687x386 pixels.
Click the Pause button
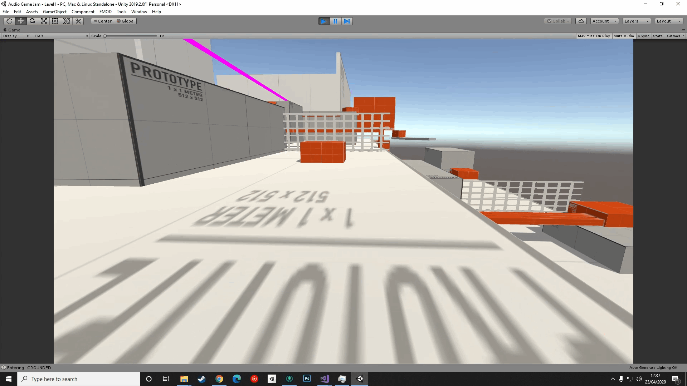[x=335, y=21]
